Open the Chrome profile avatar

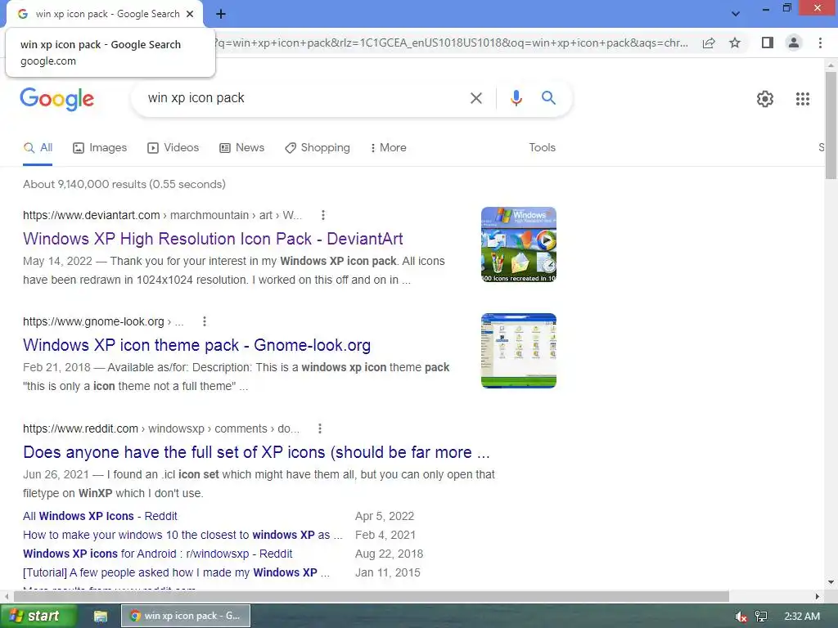click(x=794, y=43)
